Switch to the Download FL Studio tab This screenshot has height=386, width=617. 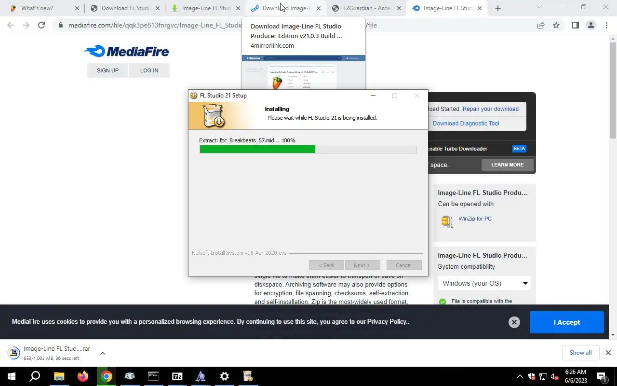click(x=125, y=8)
